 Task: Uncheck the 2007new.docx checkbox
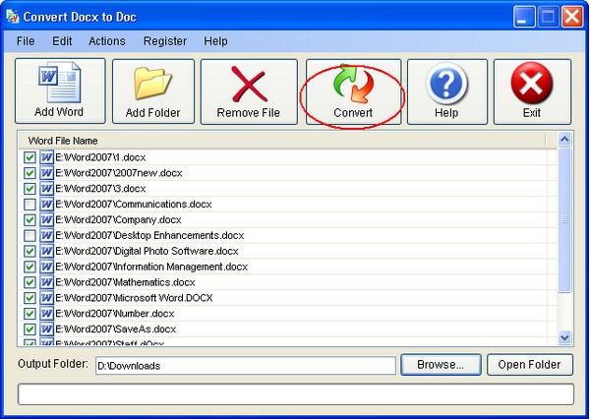29,173
